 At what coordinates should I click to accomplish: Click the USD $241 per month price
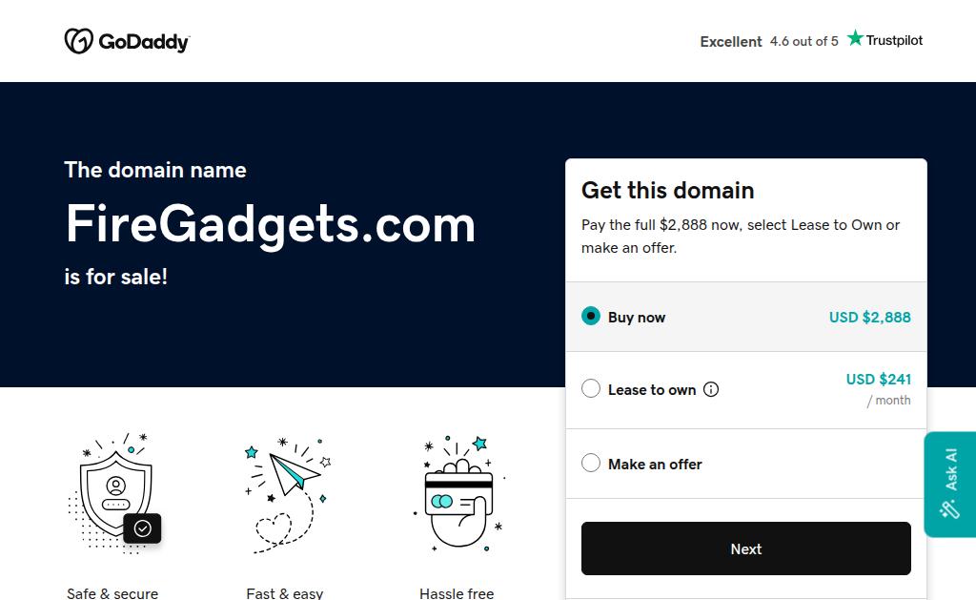(878, 389)
